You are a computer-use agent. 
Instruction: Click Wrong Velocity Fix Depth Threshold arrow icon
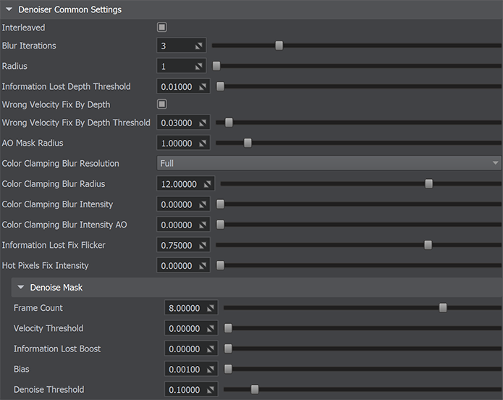[x=203, y=123]
